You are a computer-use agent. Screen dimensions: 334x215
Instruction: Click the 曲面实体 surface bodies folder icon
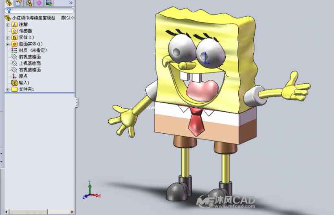click(x=14, y=44)
